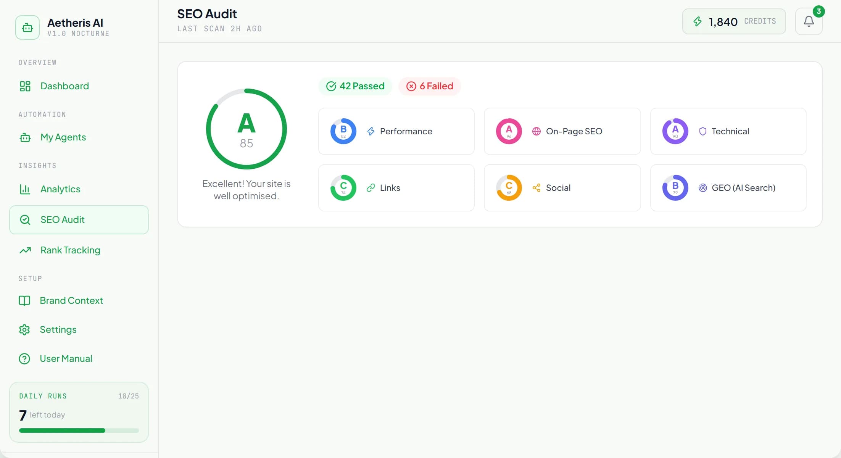Open the Analytics section
841x458 pixels.
pyautogui.click(x=79, y=189)
